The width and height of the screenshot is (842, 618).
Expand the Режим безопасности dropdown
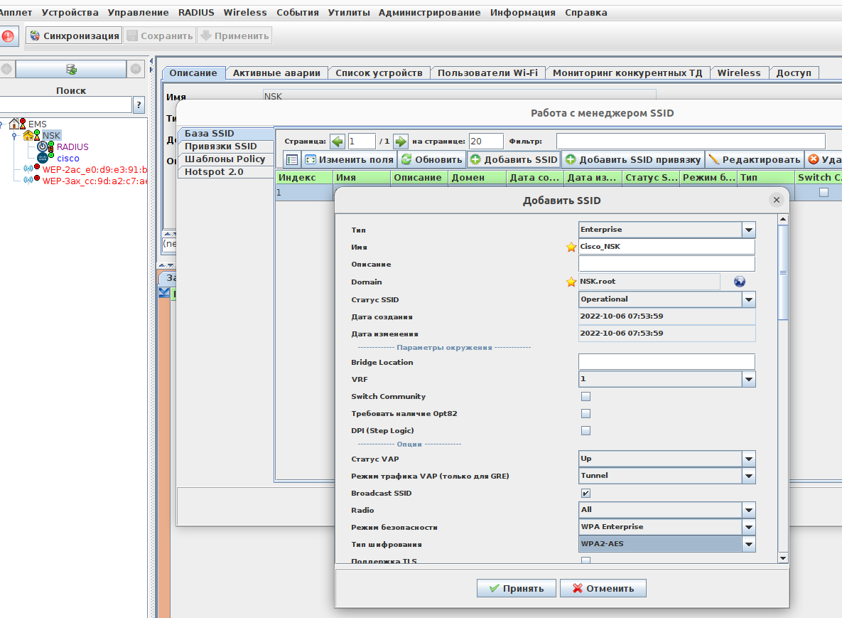click(x=748, y=528)
